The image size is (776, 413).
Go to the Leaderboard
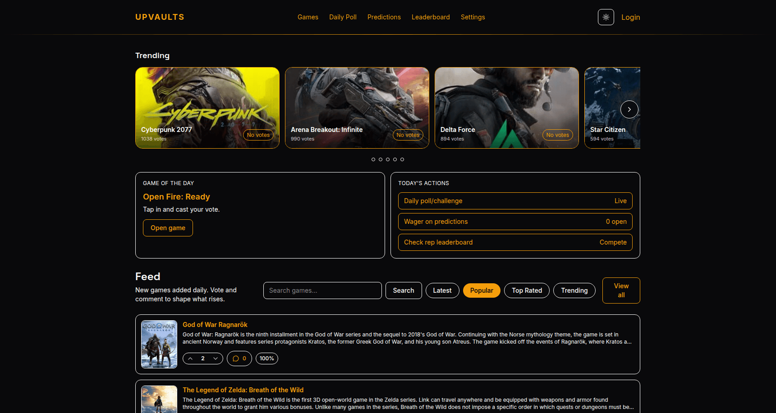(x=431, y=17)
